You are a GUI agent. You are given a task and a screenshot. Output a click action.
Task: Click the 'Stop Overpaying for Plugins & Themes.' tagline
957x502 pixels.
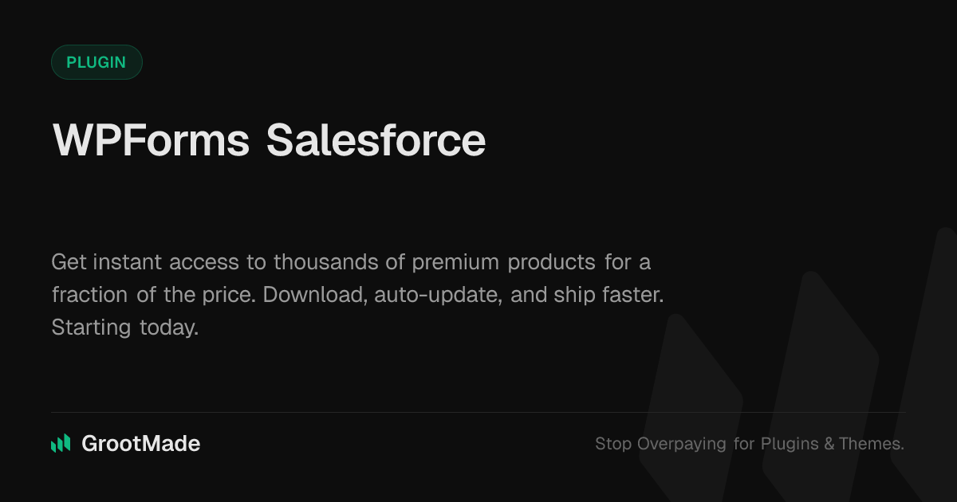(x=749, y=444)
